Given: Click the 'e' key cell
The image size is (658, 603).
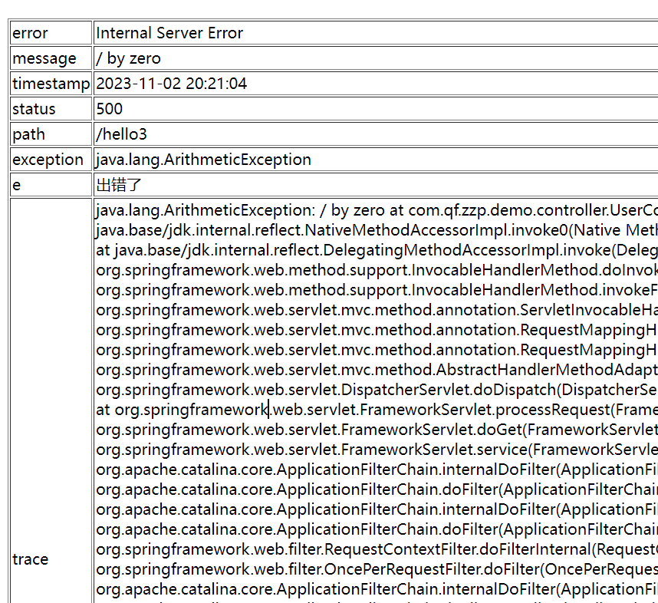Looking at the screenshot, I should (51, 185).
